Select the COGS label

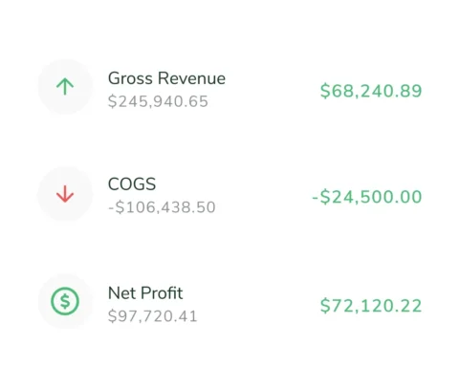132,184
